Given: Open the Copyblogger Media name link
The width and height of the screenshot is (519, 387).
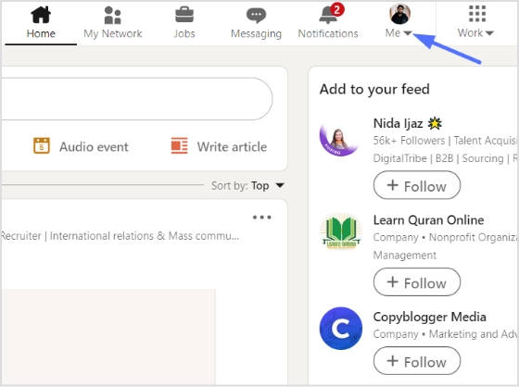Looking at the screenshot, I should pyautogui.click(x=430, y=317).
